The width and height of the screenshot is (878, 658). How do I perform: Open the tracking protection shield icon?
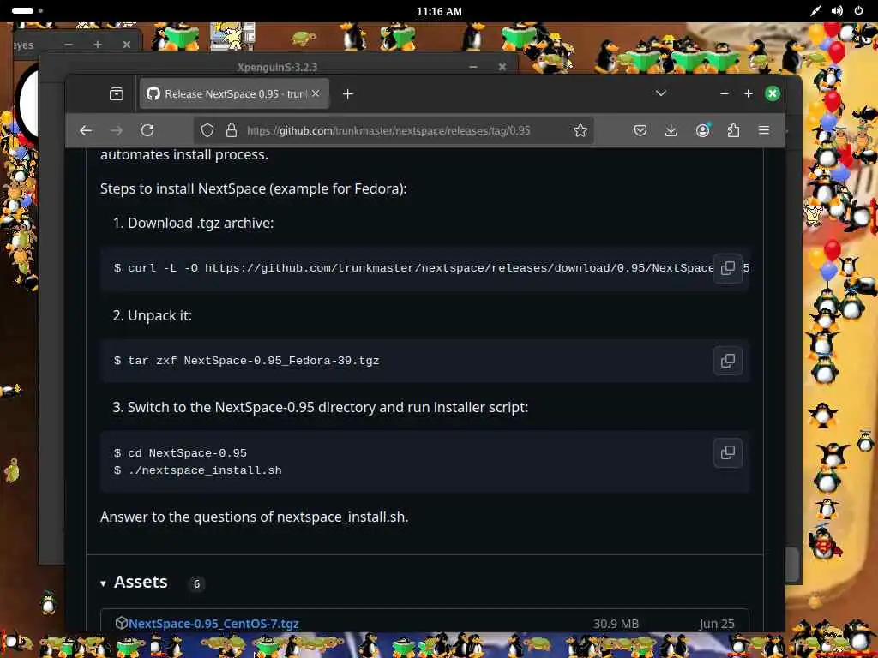pos(207,130)
